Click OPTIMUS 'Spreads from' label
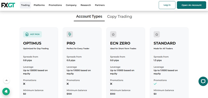The image size is (208, 98). tap(31, 57)
